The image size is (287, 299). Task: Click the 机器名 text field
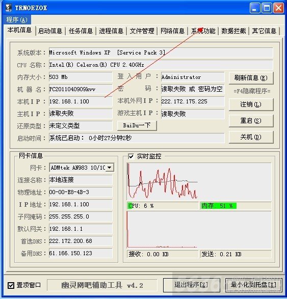[x=81, y=89]
